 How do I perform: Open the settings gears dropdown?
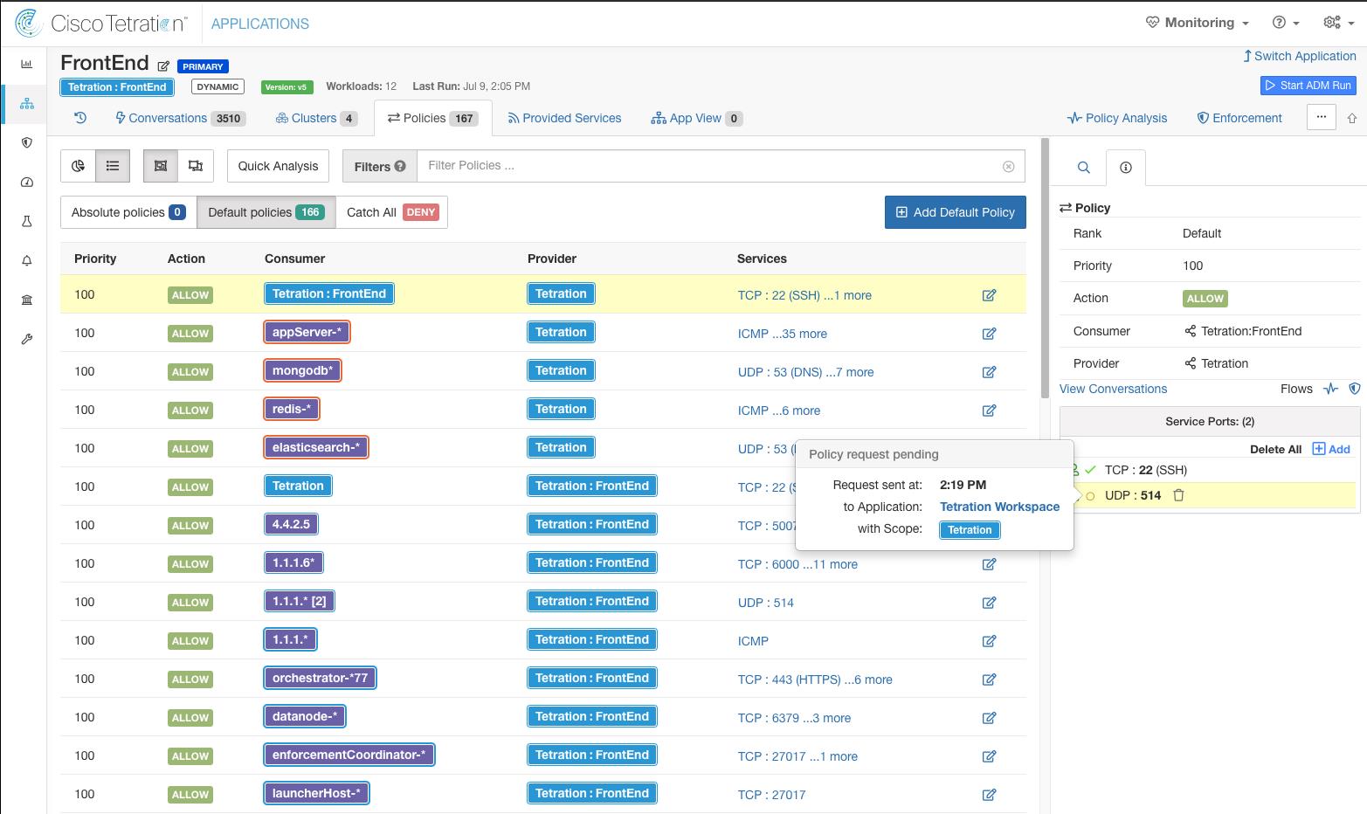coord(1337,23)
